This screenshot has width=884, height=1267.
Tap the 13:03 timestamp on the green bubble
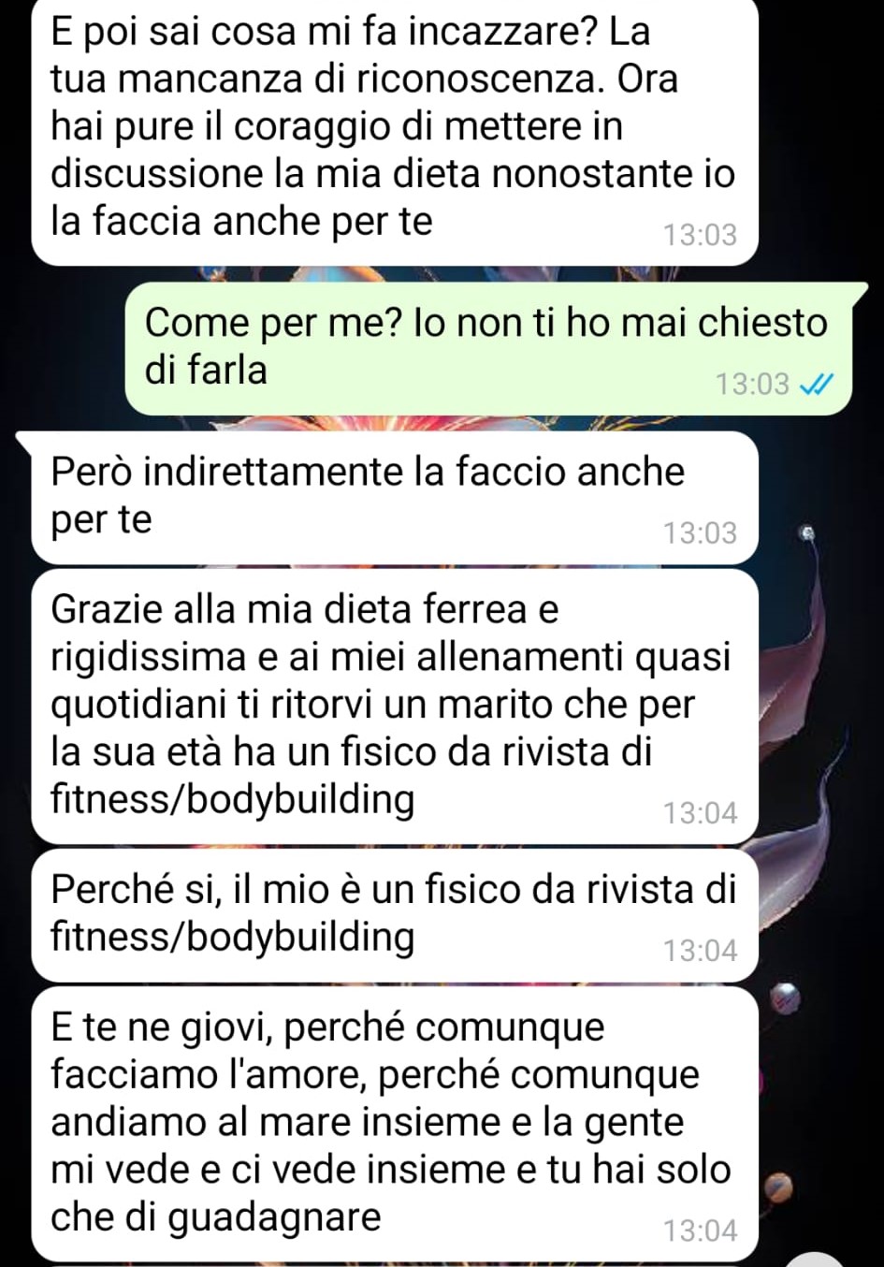752,385
